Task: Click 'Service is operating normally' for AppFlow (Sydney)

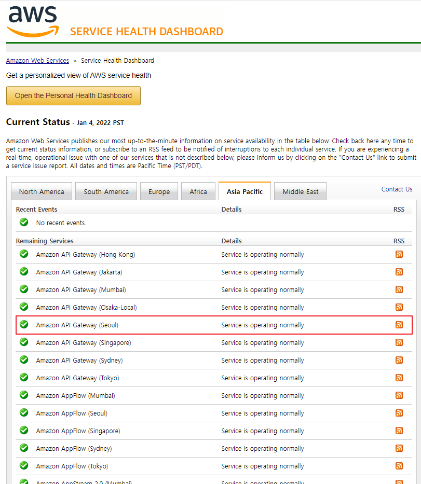Action: pyautogui.click(x=263, y=449)
